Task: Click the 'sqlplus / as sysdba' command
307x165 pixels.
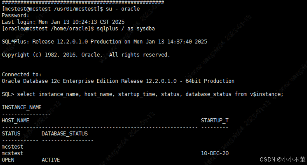Action: click(126, 29)
